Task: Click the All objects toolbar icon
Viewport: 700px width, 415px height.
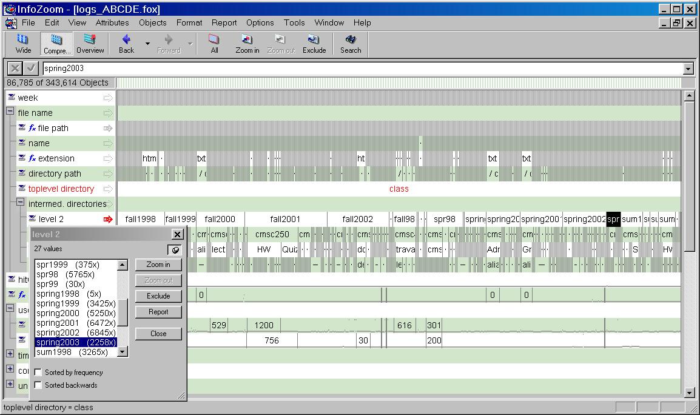Action: (x=214, y=44)
